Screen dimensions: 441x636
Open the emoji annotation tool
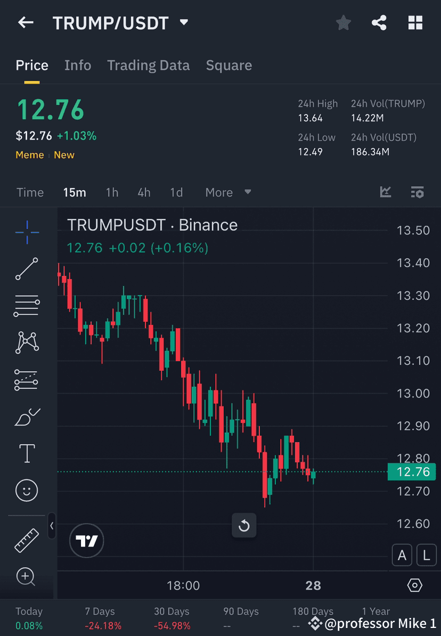27,490
